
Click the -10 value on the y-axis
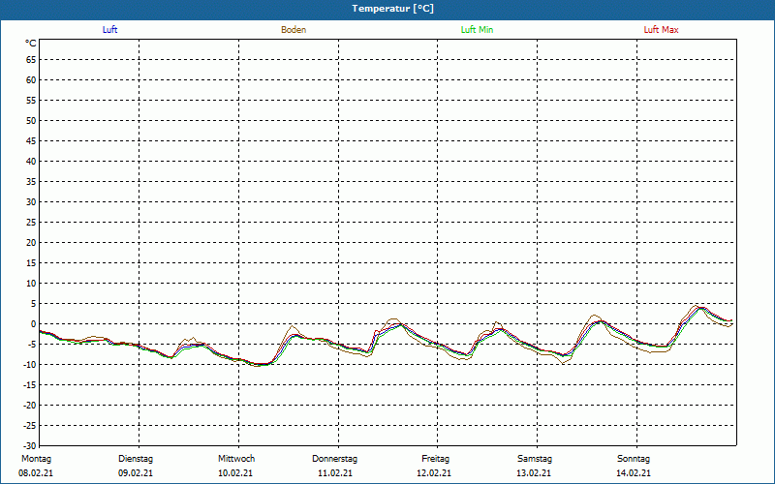30,365
